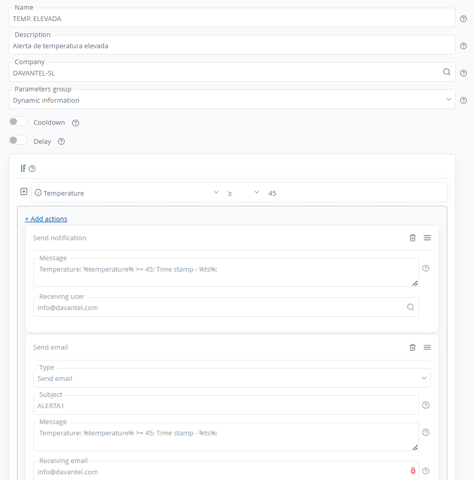Enable the Cooldown toggle
Image resolution: width=473 pixels, height=480 pixels.
(x=18, y=122)
